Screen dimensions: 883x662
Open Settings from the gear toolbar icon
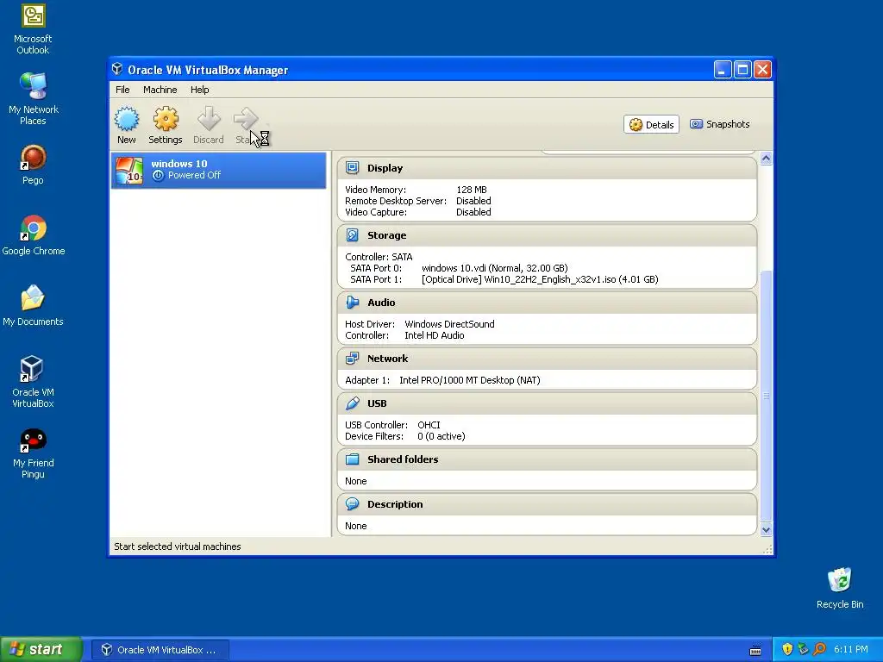[166, 119]
